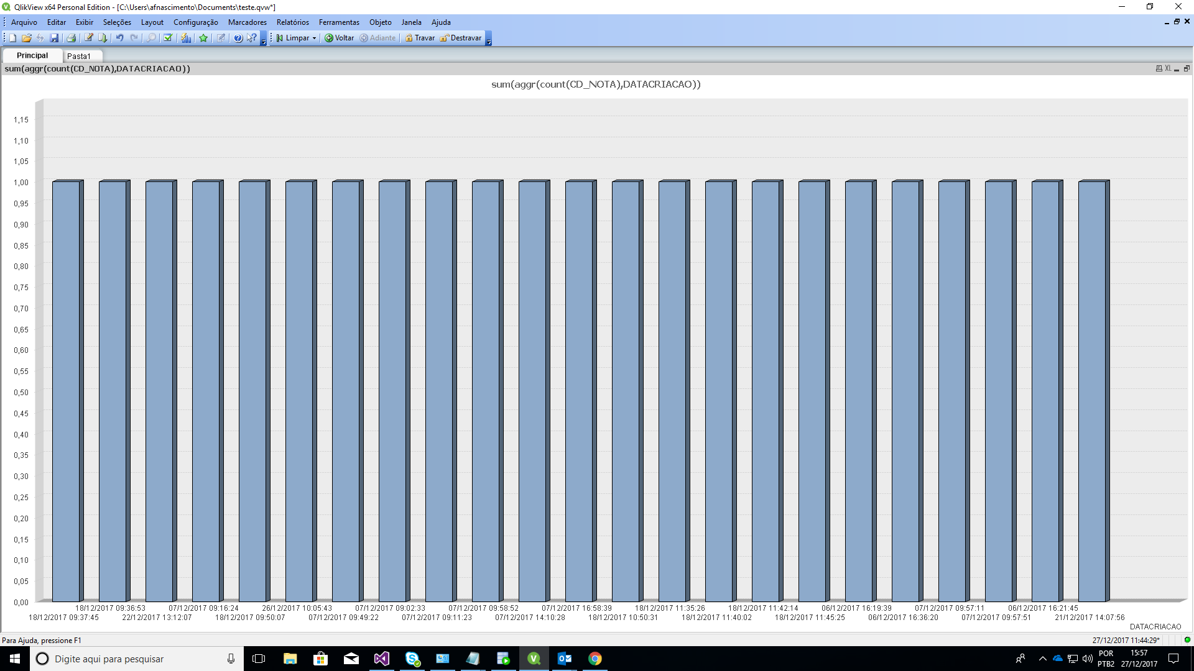This screenshot has height=671, width=1194.
Task: Open Visual Studio from the taskbar
Action: [381, 659]
